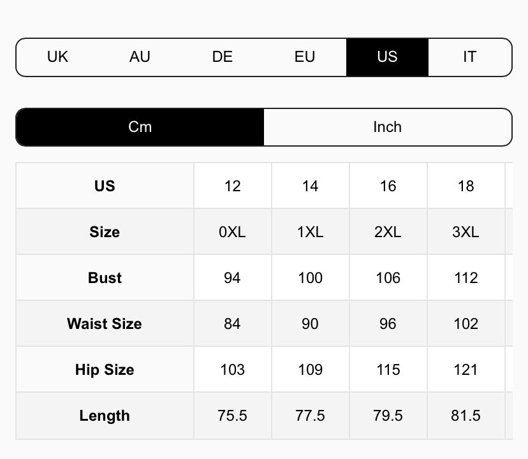Click US size 18 cell
Viewport: 528px width, 459px height.
466,186
